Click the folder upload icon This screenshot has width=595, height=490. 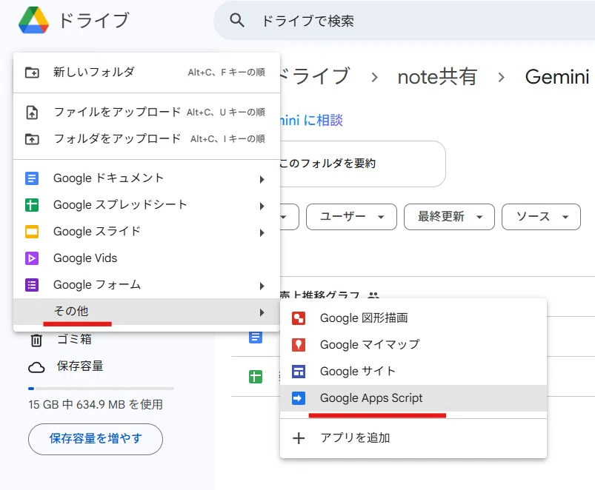point(32,139)
